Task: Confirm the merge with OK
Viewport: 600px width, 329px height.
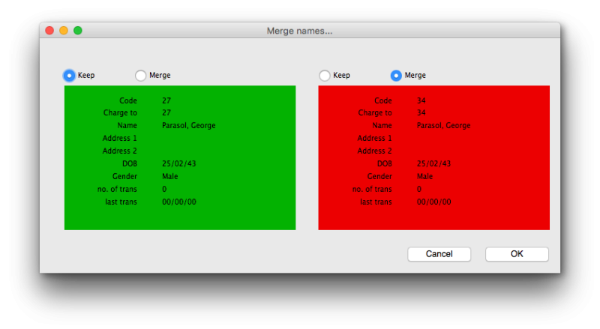Action: (x=517, y=254)
